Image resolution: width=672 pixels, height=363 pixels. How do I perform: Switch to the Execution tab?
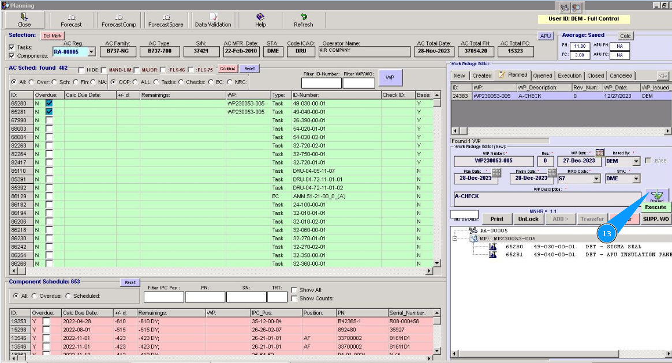click(569, 75)
